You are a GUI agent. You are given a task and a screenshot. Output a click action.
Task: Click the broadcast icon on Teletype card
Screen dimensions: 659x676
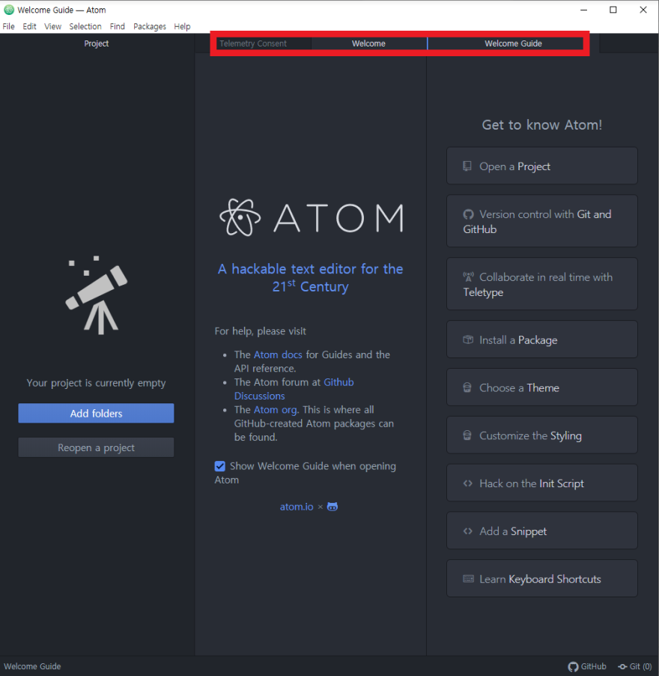[x=468, y=277]
